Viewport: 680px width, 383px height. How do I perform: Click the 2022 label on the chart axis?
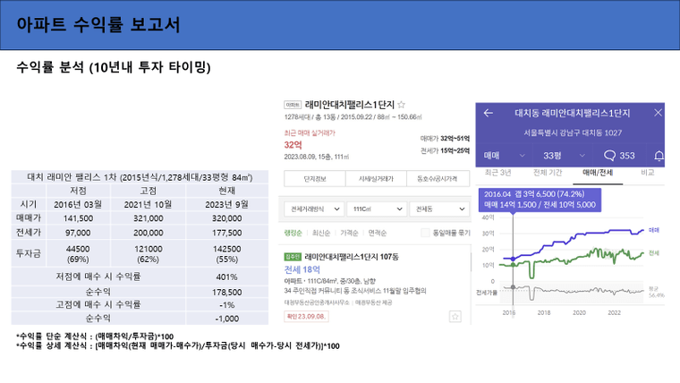[x=614, y=312]
